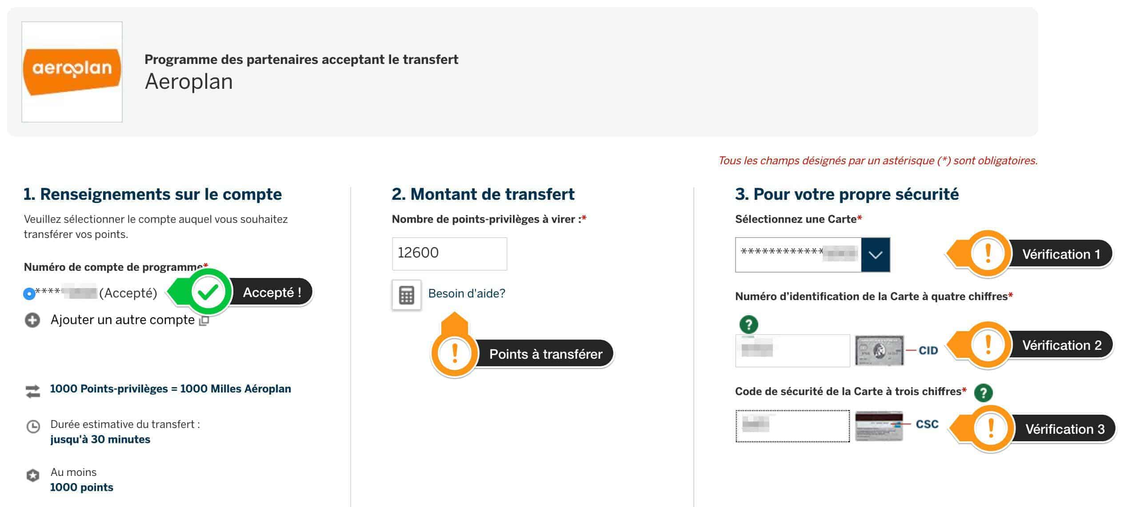Open the Ajouter un autre compte link
The width and height of the screenshot is (1136, 507).
pyautogui.click(x=122, y=320)
